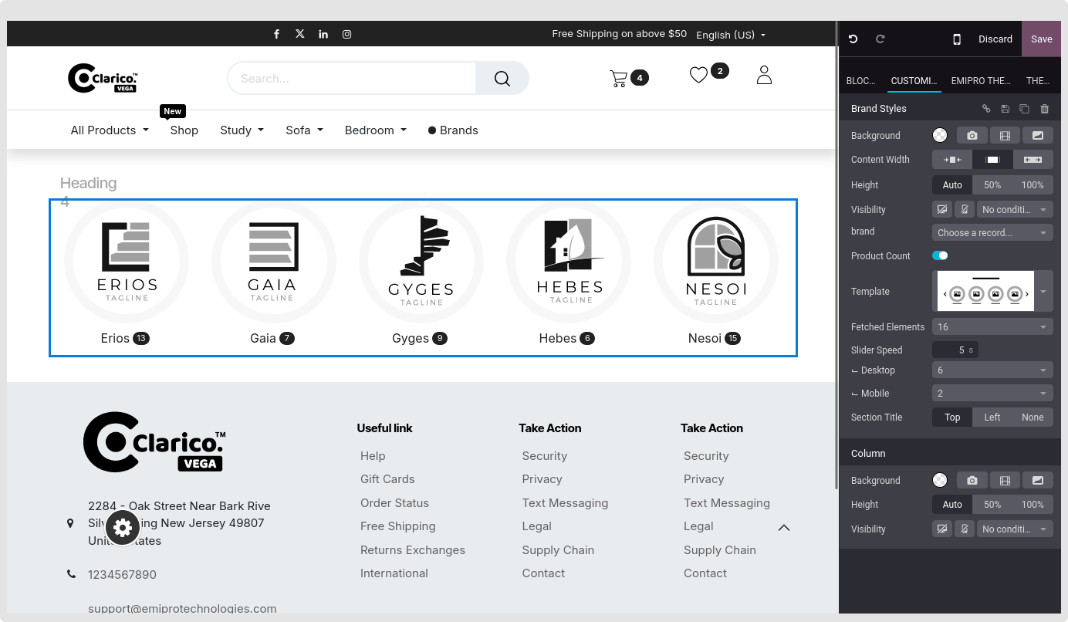
Task: Click the floating gear settings icon
Action: pyautogui.click(x=123, y=528)
